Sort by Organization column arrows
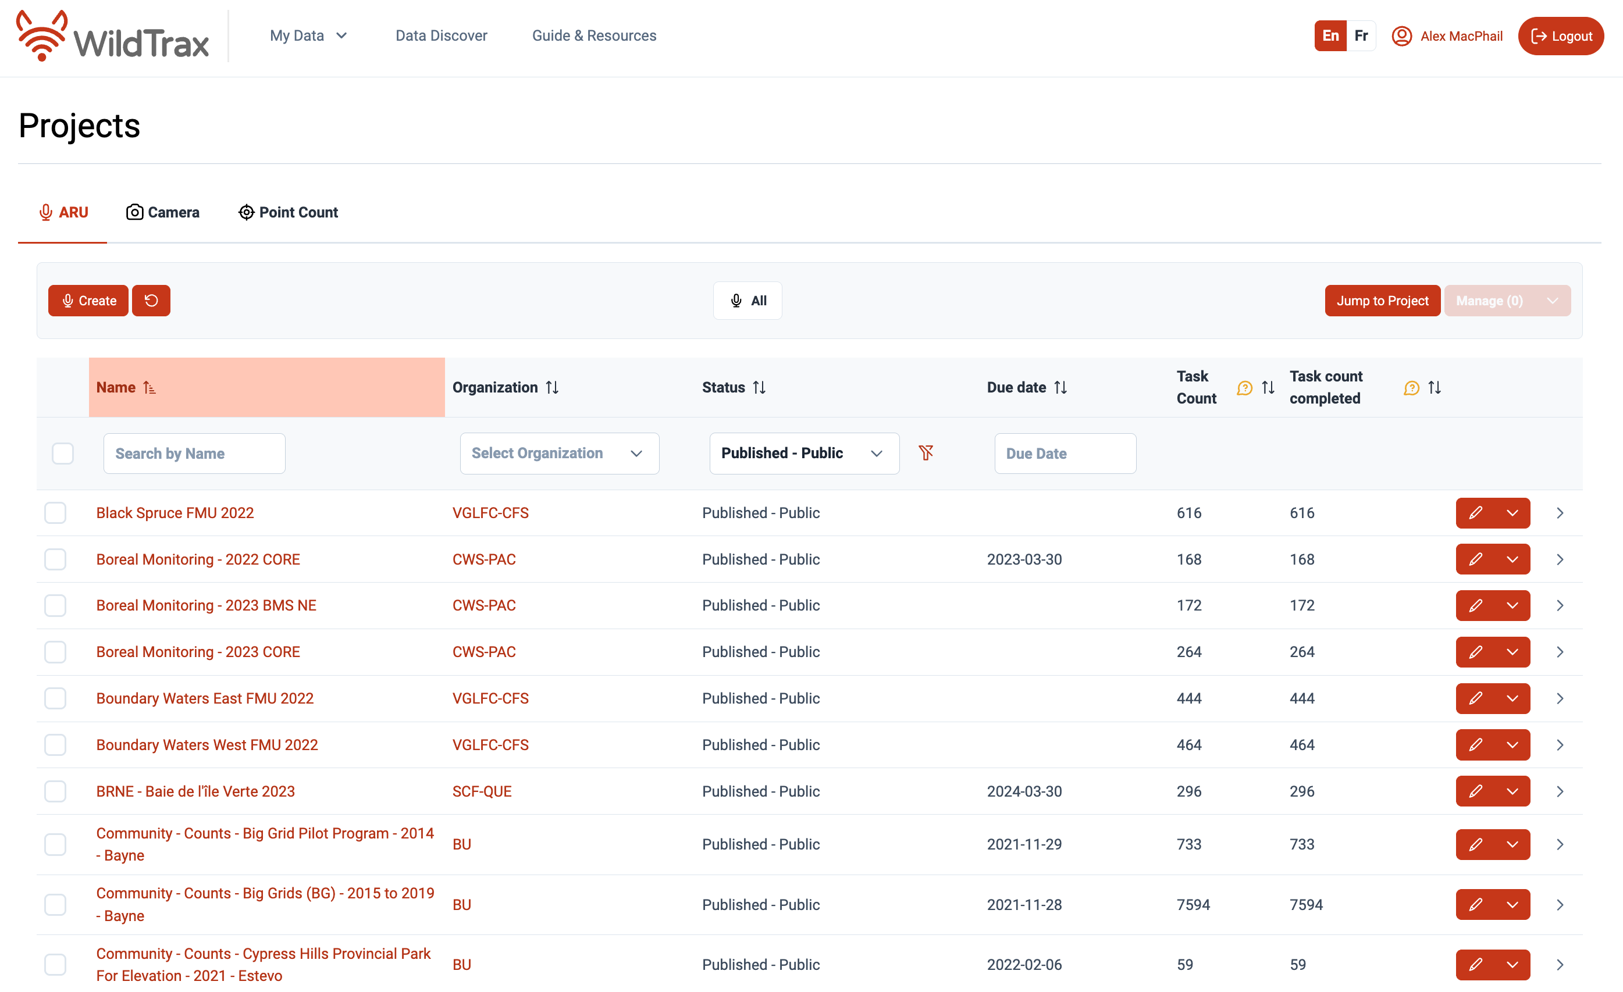Viewport: 1623px width, 992px height. click(x=552, y=388)
